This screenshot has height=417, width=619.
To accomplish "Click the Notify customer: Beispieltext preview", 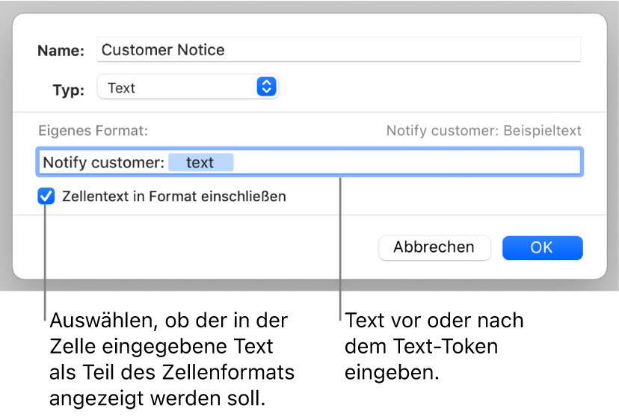I will coord(483,131).
